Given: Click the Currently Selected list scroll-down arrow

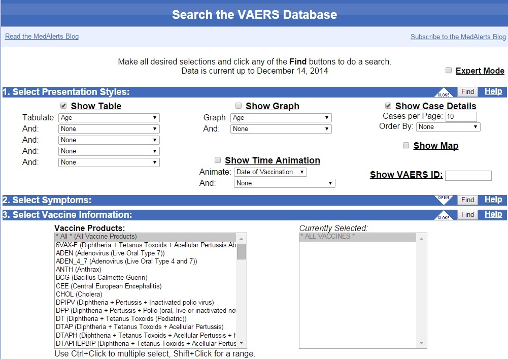Looking at the screenshot, I should tap(422, 343).
